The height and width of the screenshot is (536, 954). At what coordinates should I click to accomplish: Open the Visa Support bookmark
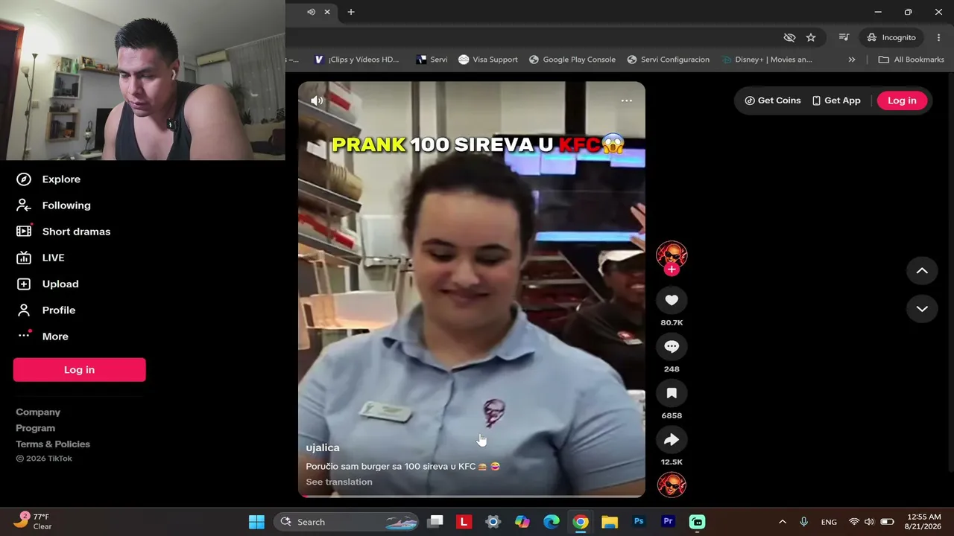[488, 60]
